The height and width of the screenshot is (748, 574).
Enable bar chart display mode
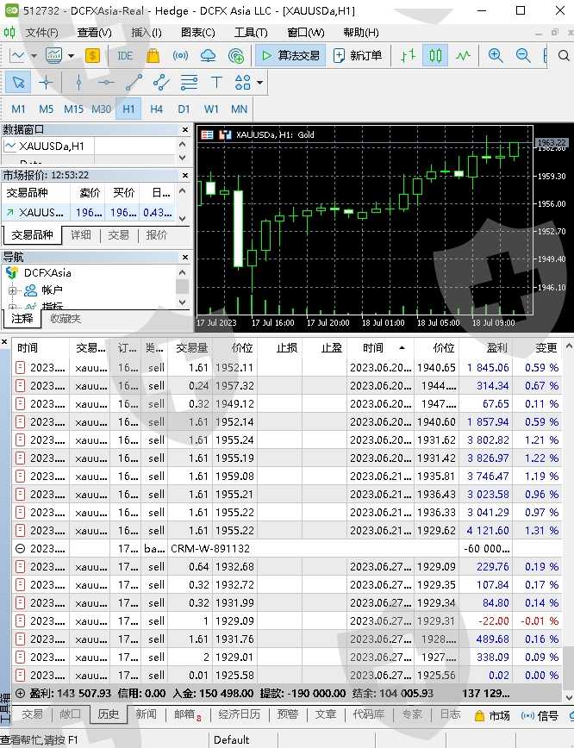409,55
